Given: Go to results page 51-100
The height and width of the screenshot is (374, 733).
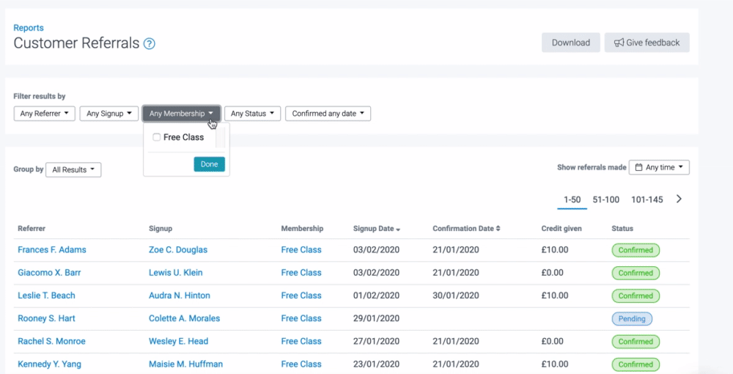Looking at the screenshot, I should [606, 199].
